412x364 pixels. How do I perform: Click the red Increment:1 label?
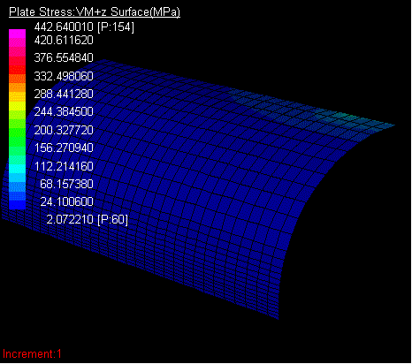32,353
